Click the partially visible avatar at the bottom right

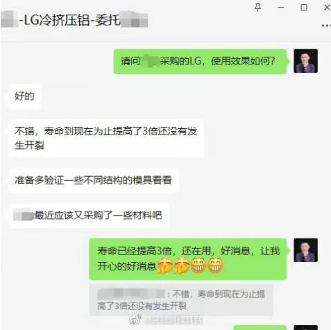click(305, 328)
